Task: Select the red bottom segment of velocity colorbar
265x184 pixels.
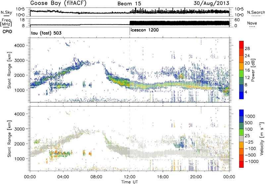Action: [241, 164]
